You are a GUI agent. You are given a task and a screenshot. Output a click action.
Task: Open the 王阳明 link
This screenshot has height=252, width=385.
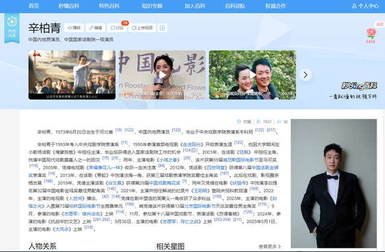tap(201, 191)
